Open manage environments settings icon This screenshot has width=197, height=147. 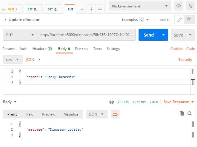190,6
